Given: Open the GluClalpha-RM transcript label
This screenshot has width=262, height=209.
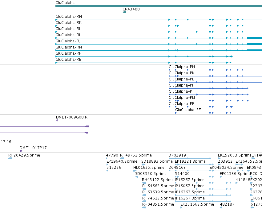Looking at the screenshot, I should click(69, 47).
